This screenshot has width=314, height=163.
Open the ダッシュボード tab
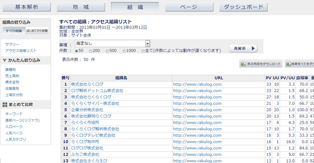click(244, 7)
